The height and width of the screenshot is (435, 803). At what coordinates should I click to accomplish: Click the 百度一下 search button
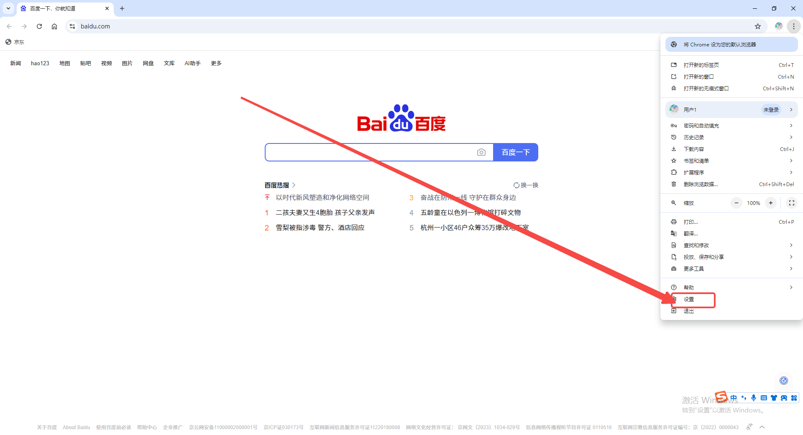(x=516, y=152)
